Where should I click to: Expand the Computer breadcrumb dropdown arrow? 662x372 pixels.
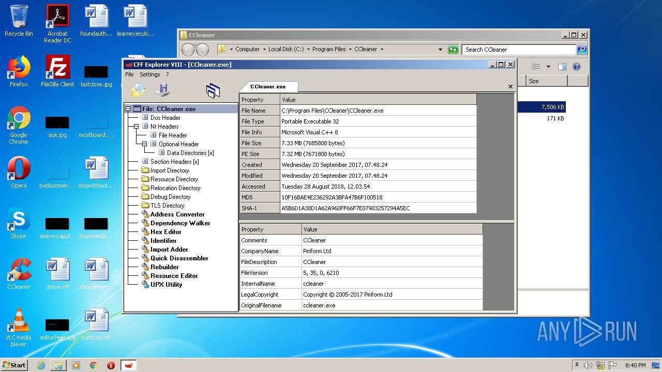click(263, 50)
